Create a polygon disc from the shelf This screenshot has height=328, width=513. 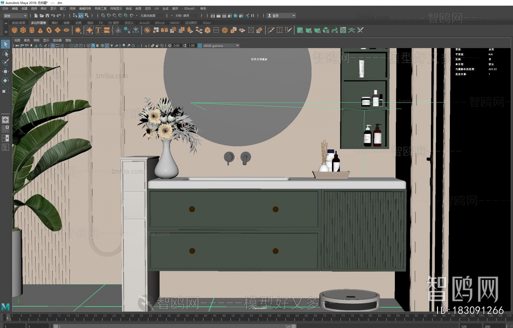click(66, 30)
